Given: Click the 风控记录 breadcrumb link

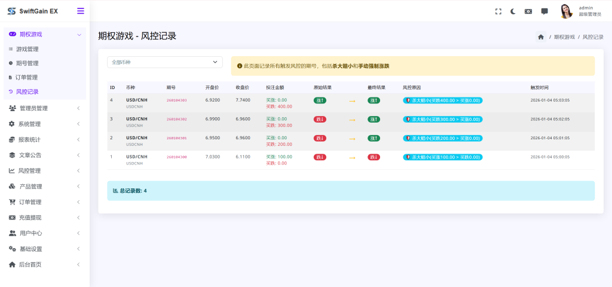Looking at the screenshot, I should 593,37.
